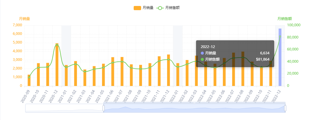Click x-axis label 2021-01

(63, 96)
